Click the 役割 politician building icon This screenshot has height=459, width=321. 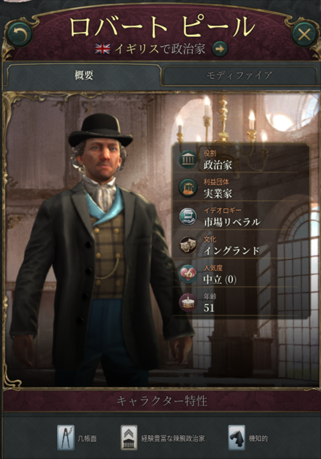point(187,160)
